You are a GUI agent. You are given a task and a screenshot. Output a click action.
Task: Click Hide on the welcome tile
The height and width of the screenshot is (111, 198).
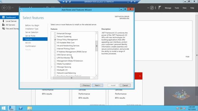(187, 57)
